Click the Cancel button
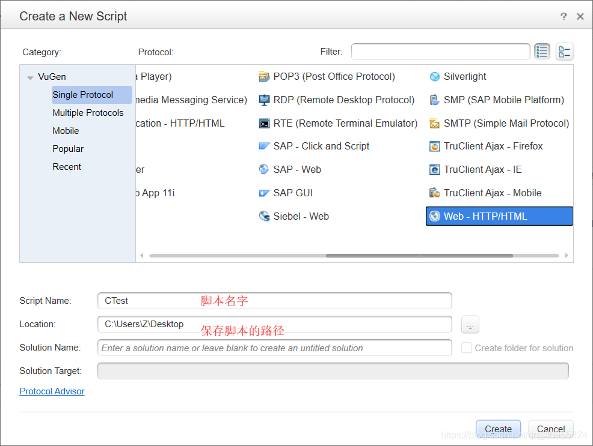593x446 pixels. [551, 429]
